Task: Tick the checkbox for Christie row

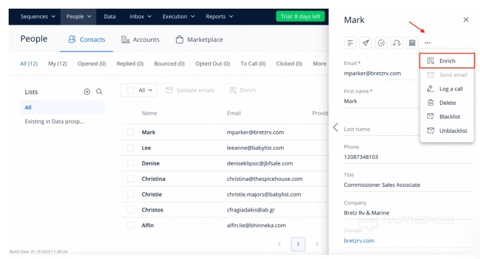Action: pyautogui.click(x=131, y=194)
